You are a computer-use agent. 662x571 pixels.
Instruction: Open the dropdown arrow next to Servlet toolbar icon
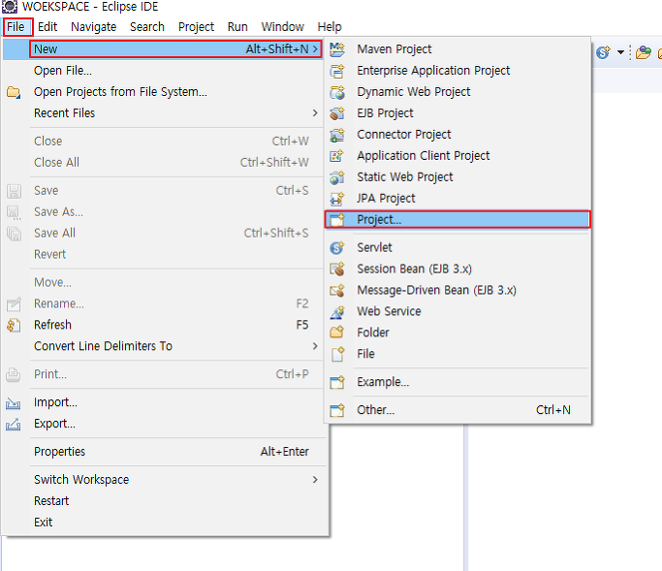click(620, 52)
